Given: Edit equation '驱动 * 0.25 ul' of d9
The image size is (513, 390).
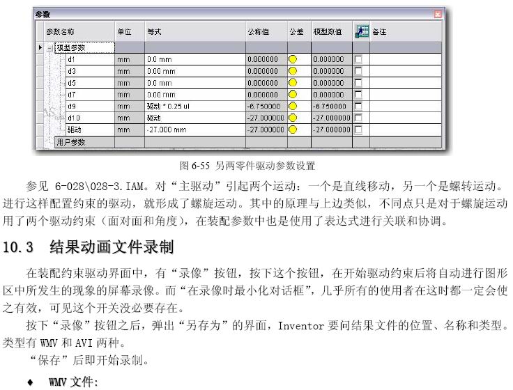Looking at the screenshot, I should pos(195,107).
